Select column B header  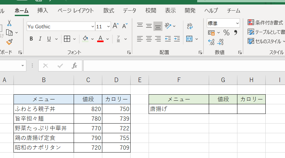pyautogui.click(x=44, y=80)
